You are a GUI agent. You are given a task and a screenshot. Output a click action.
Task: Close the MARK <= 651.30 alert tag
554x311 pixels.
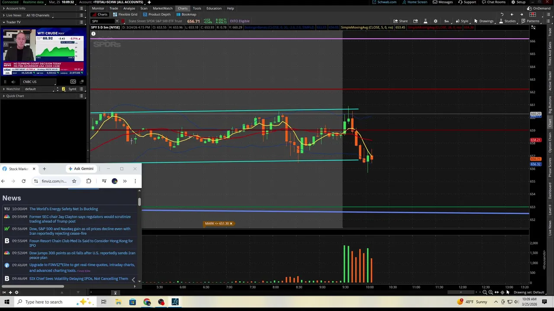pyautogui.click(x=231, y=224)
